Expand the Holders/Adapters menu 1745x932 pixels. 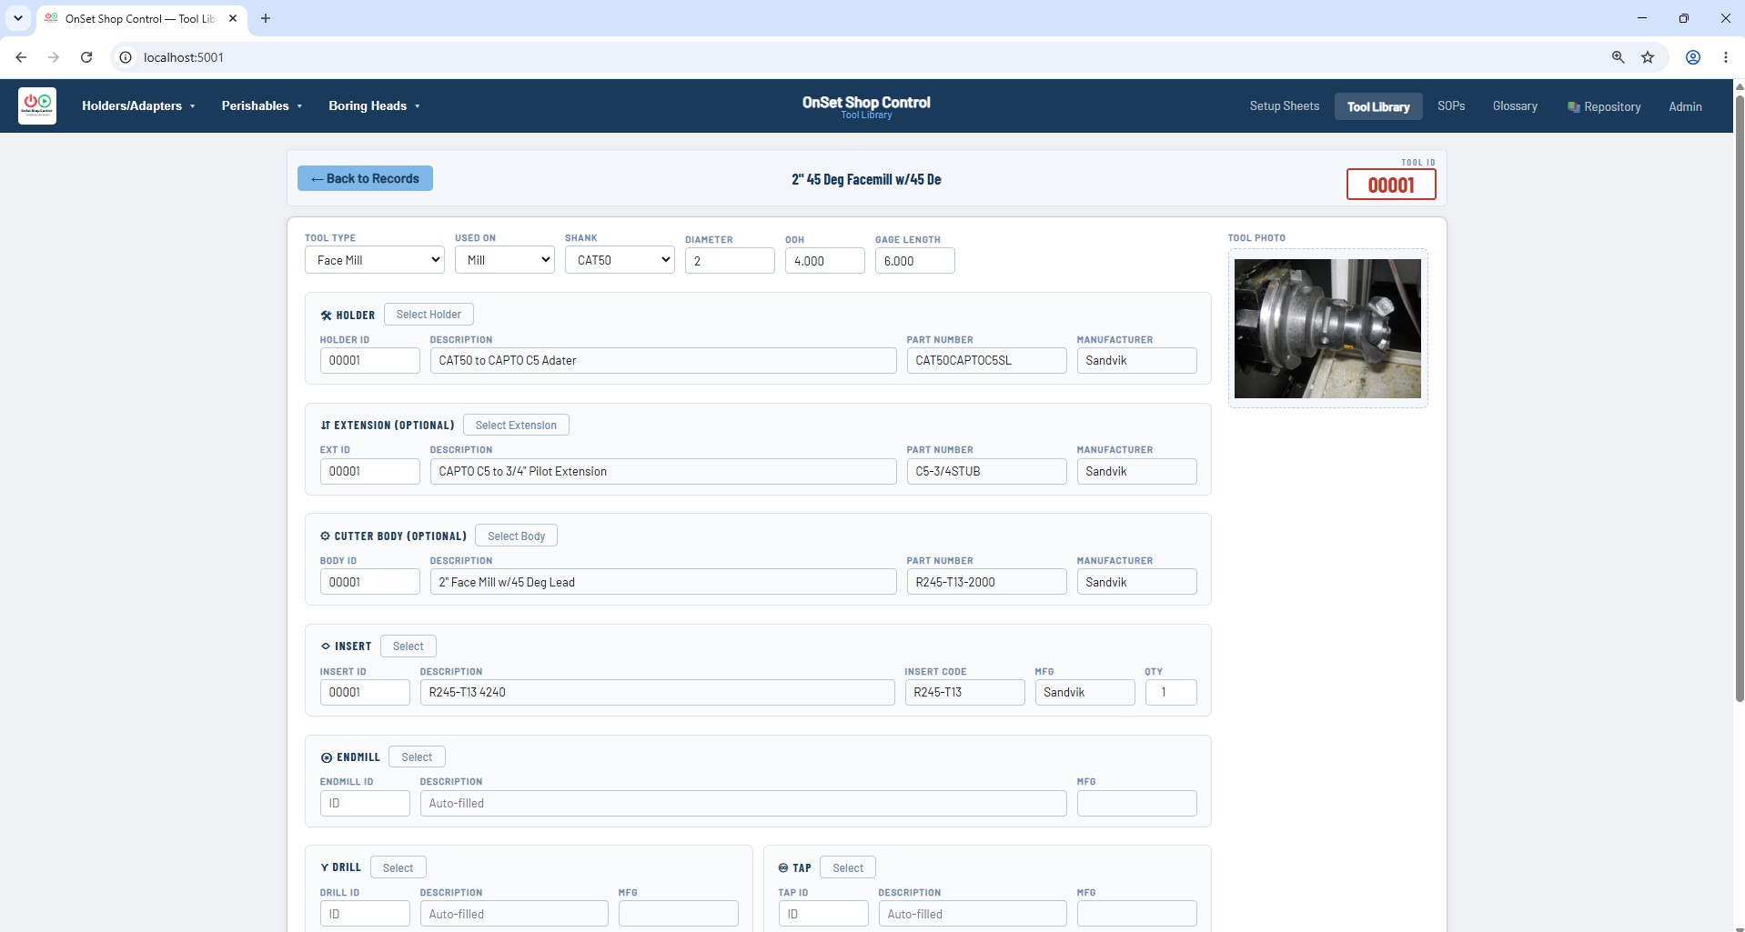pyautogui.click(x=138, y=105)
